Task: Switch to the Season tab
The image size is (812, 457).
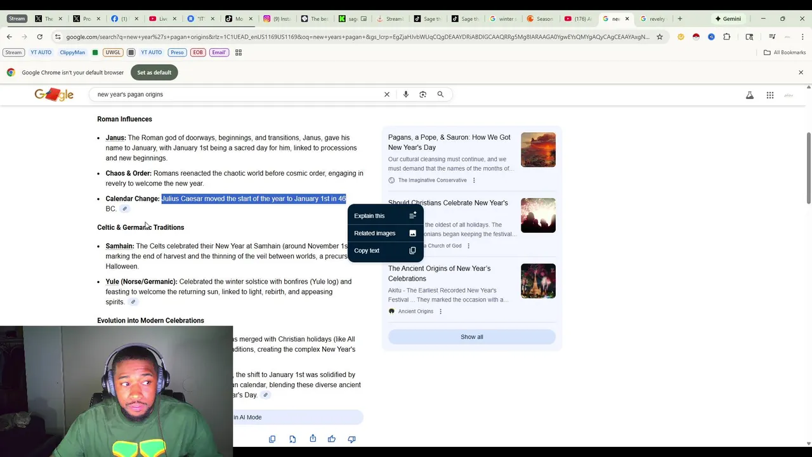Action: (x=540, y=18)
